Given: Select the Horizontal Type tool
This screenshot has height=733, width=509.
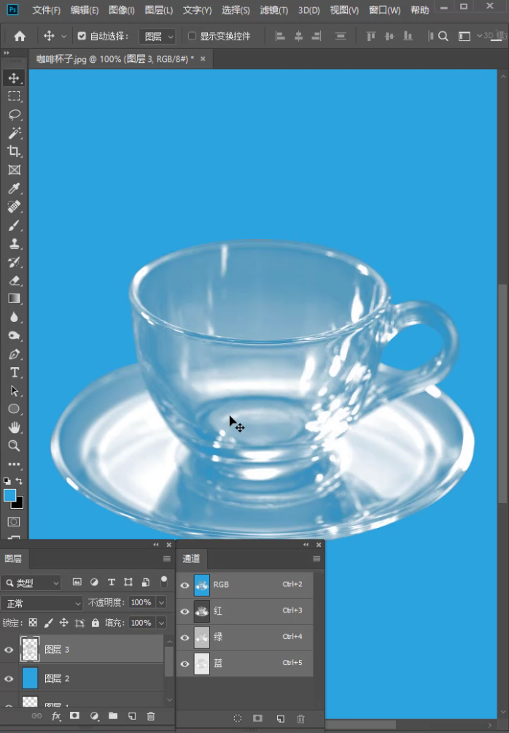Looking at the screenshot, I should click(14, 372).
